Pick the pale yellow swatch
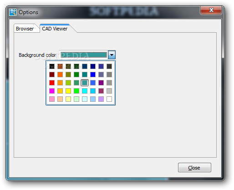 pyautogui.click(x=68, y=99)
